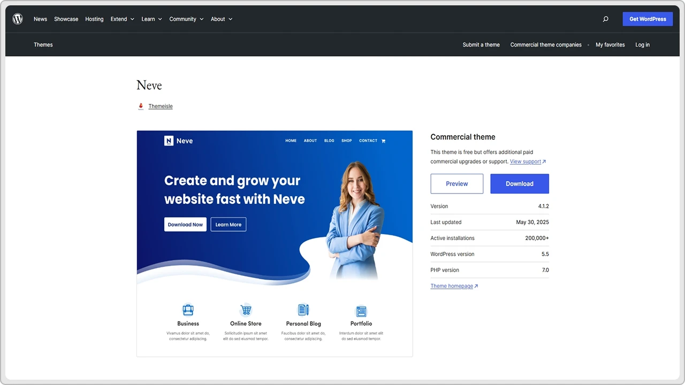Click the cart icon in Neve preview menu
This screenshot has width=685, height=385.
(x=383, y=141)
